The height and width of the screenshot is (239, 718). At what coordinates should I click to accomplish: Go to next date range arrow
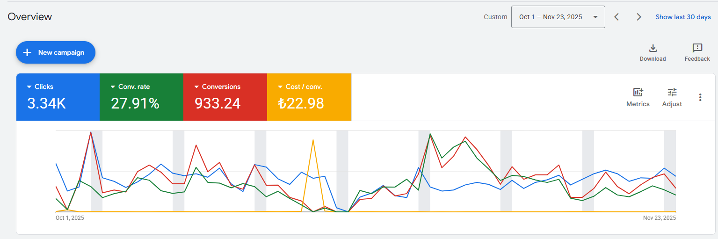point(639,17)
